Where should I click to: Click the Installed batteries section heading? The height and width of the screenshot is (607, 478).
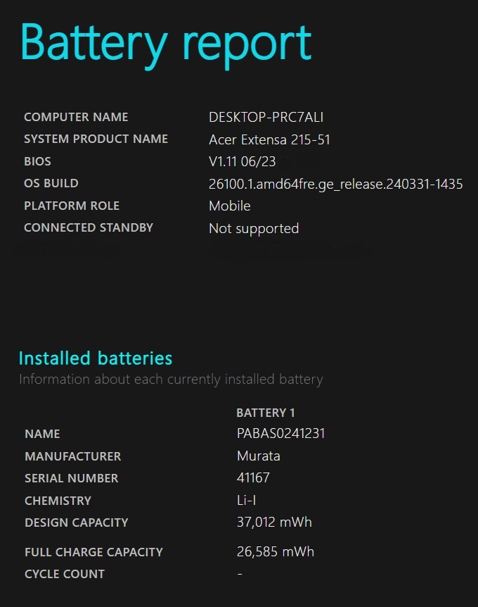[96, 358]
